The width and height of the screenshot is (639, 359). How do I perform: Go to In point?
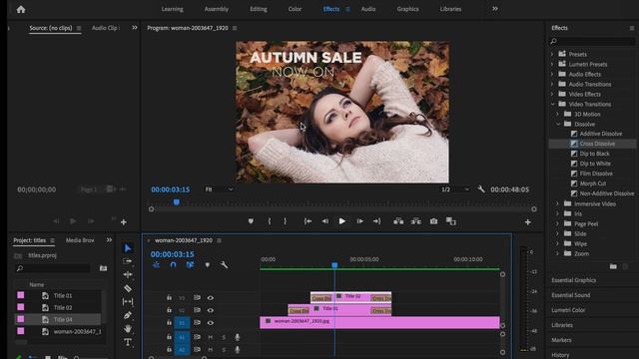308,221
